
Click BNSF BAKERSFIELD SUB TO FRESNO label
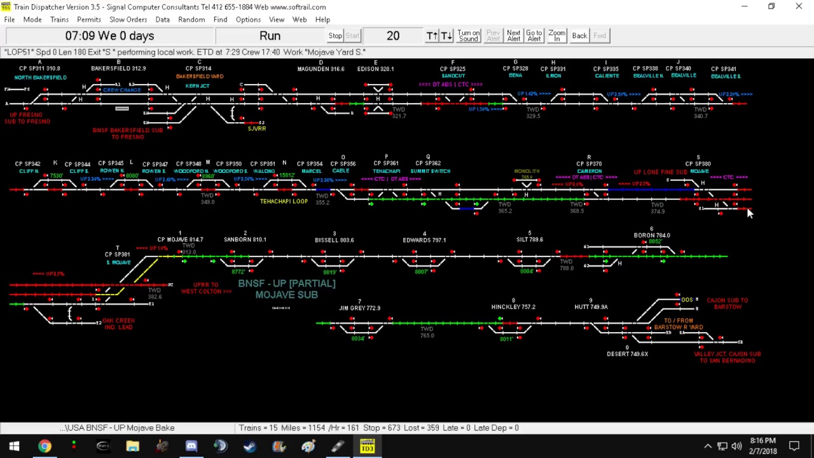click(128, 134)
